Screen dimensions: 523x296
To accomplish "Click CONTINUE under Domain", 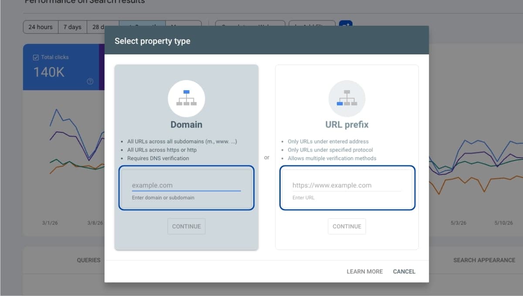I will (x=187, y=226).
